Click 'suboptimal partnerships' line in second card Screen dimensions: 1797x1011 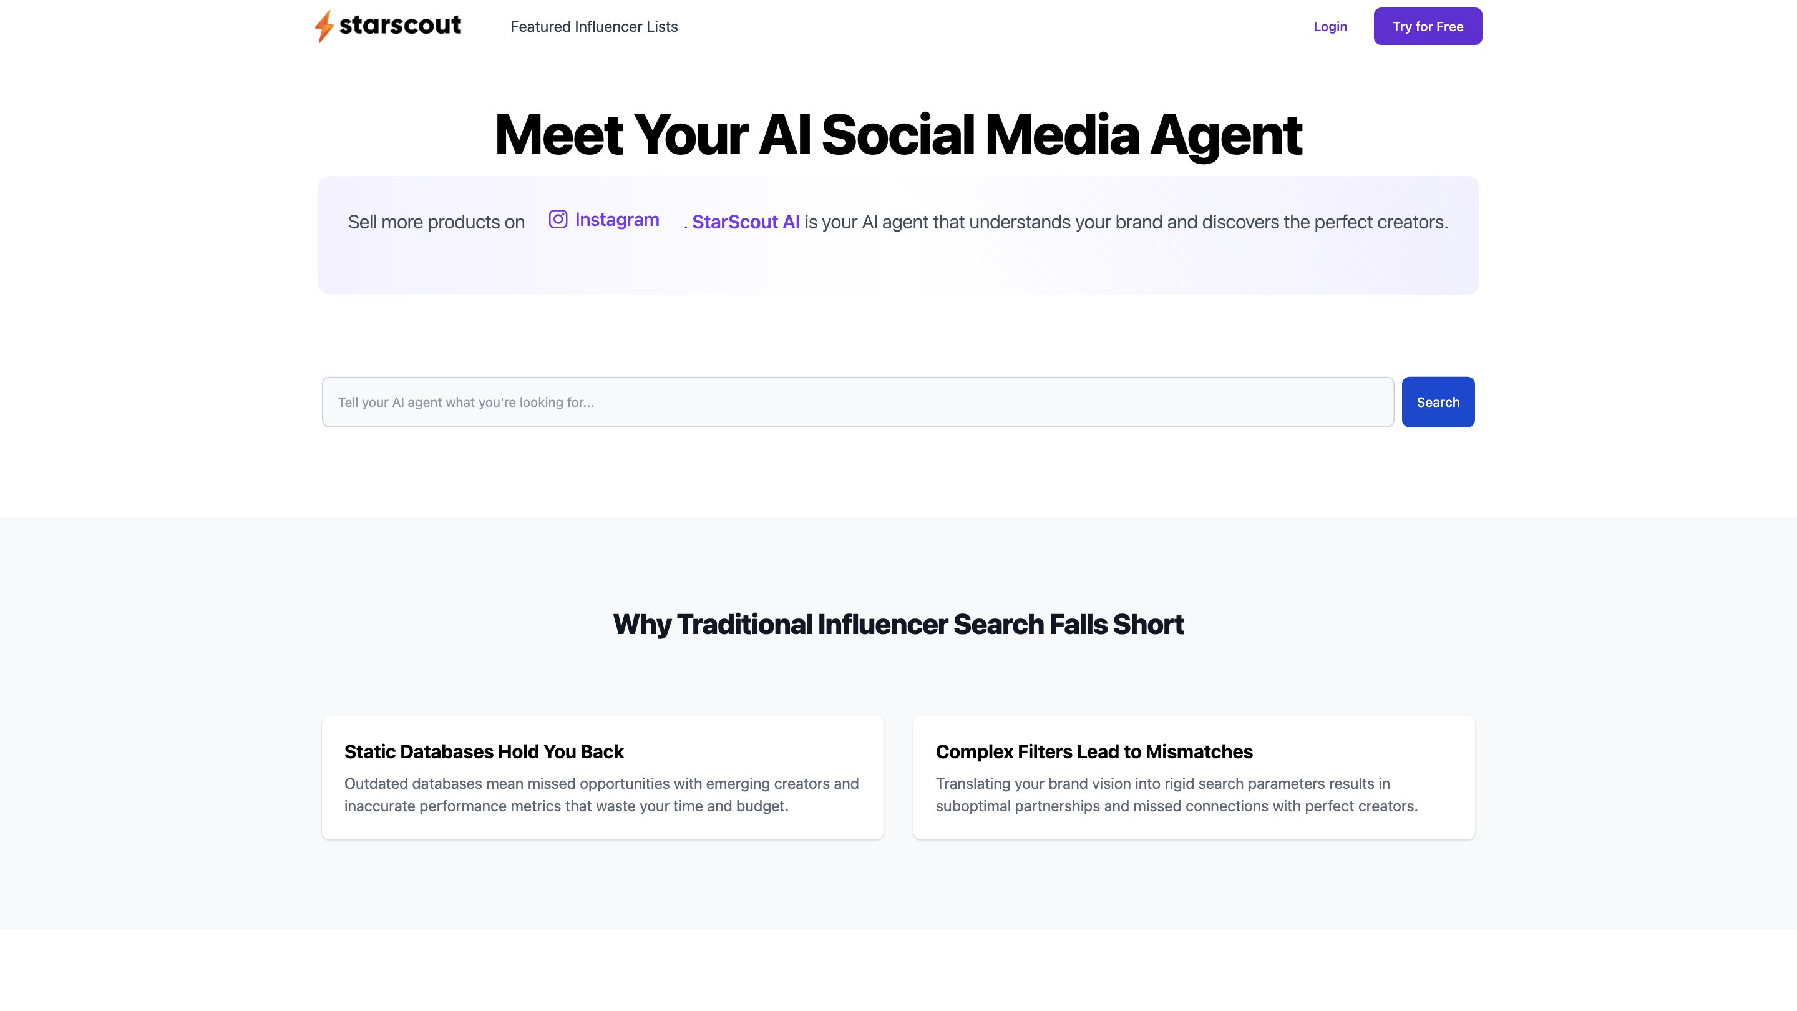point(1176,806)
